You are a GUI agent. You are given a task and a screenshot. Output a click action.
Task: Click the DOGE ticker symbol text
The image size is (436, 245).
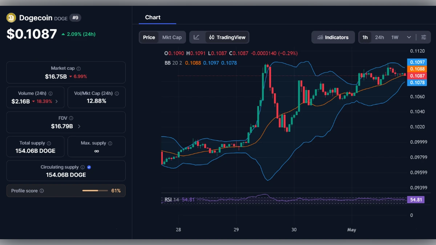61,18
